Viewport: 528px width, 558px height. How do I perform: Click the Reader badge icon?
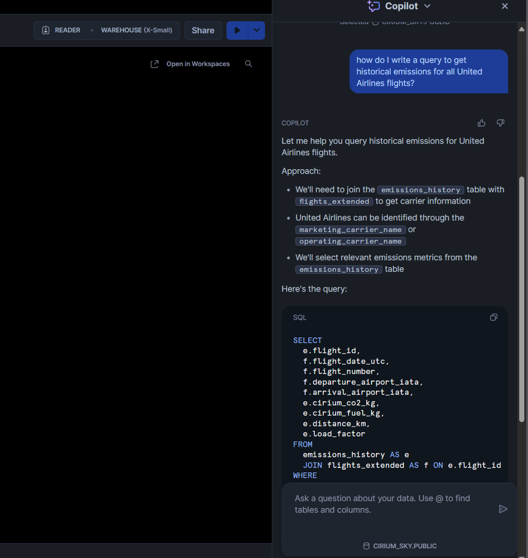click(x=45, y=30)
